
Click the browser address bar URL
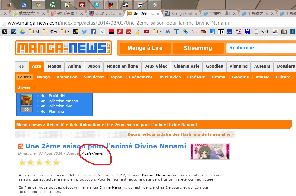click(x=118, y=23)
